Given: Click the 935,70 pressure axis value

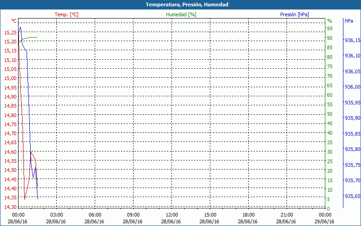Looking at the screenshot, I should click(352, 180).
